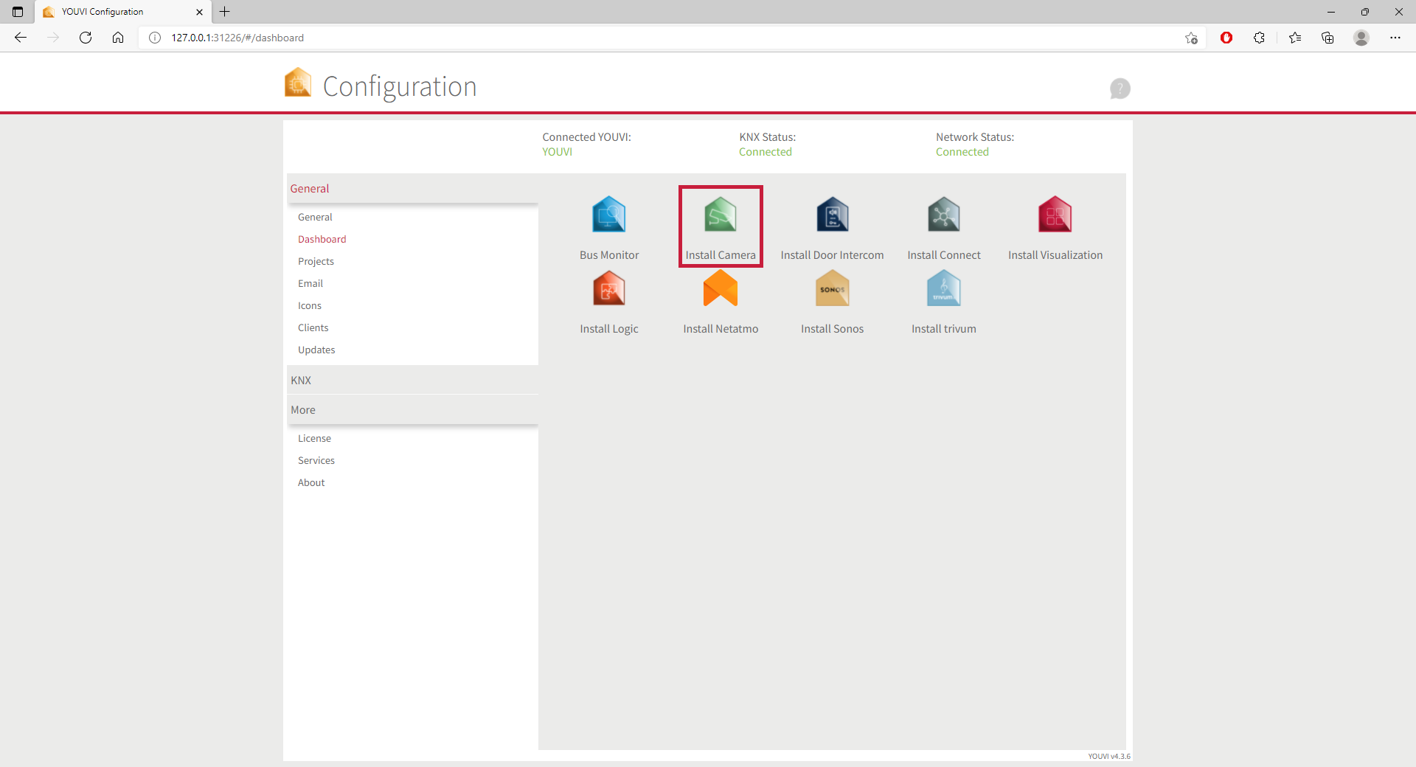Open a new browser tab
The width and height of the screenshot is (1416, 767).
point(225,12)
